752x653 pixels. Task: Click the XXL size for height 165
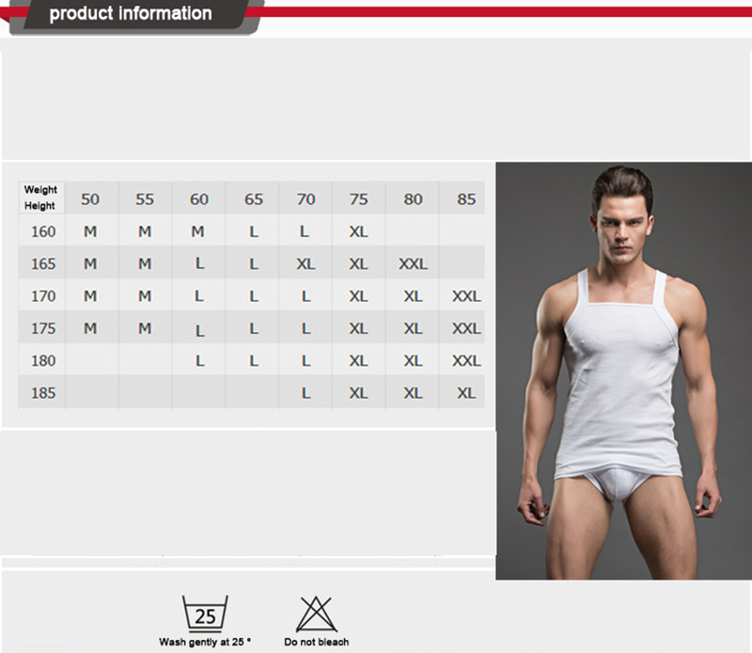(x=412, y=263)
